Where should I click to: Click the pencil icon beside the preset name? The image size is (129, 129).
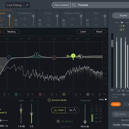(27, 5)
